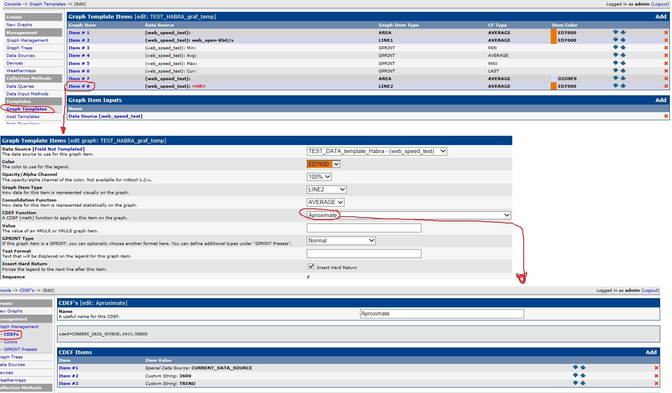This screenshot has height=393, width=672.
Task: Delete CDEF Item #3 red X
Action: point(656,383)
